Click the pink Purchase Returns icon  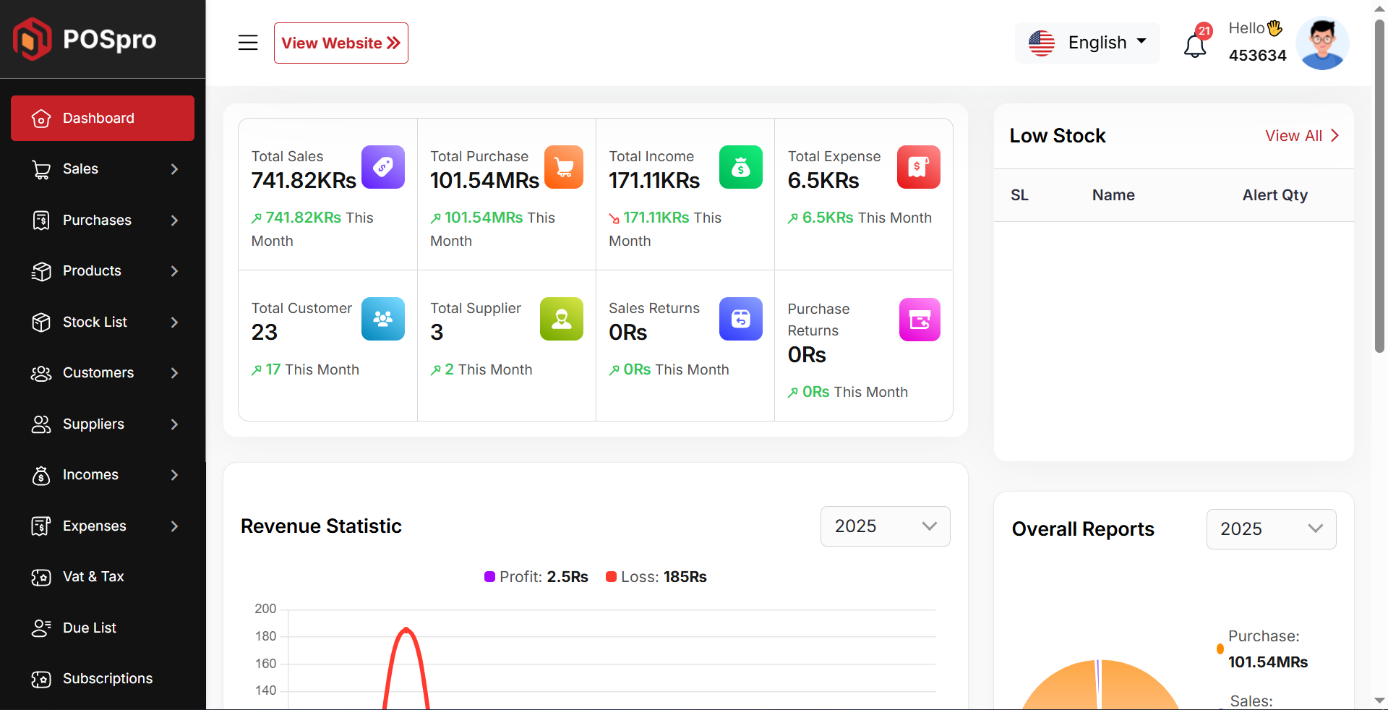919,320
